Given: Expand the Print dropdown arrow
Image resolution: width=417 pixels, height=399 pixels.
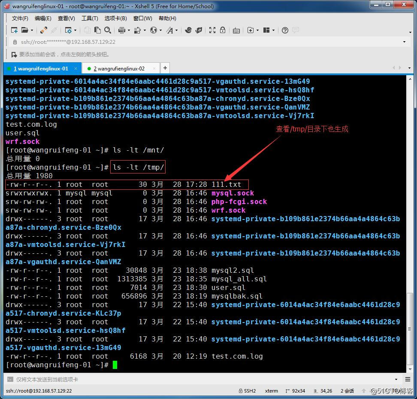Looking at the screenshot, I should [x=129, y=30].
